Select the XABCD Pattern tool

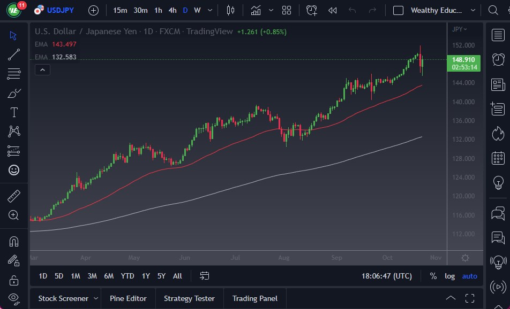click(14, 132)
